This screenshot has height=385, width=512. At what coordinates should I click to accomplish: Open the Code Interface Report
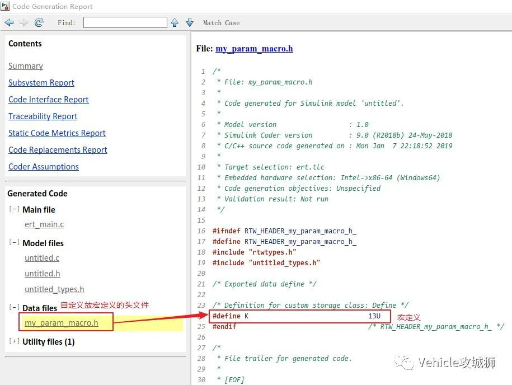(x=48, y=99)
